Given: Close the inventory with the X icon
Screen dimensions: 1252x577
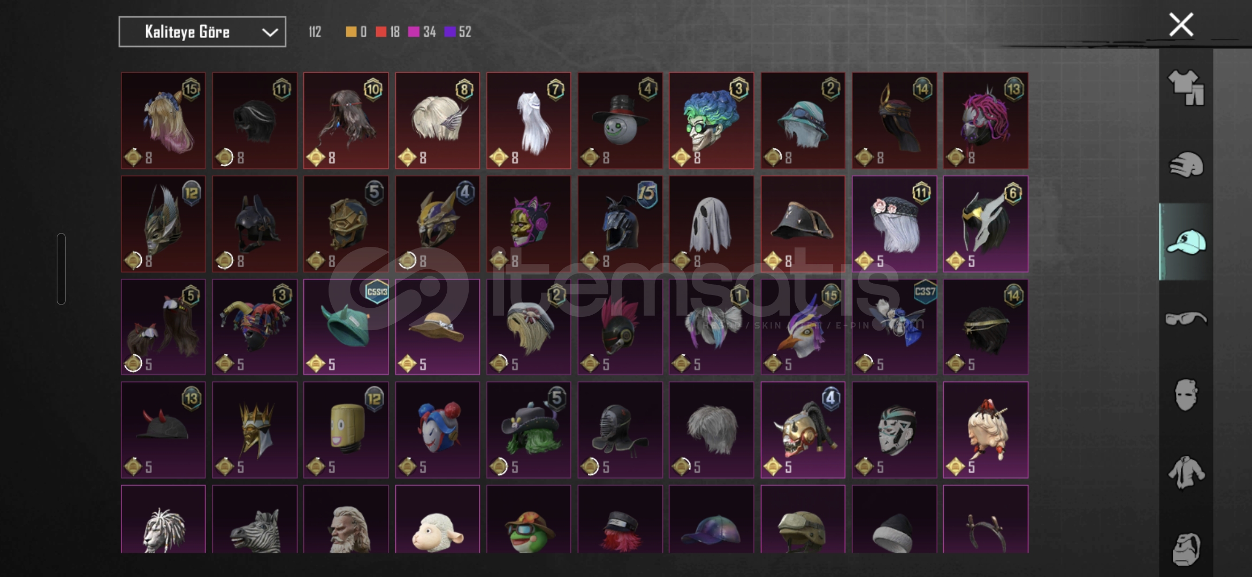Looking at the screenshot, I should pyautogui.click(x=1181, y=25).
